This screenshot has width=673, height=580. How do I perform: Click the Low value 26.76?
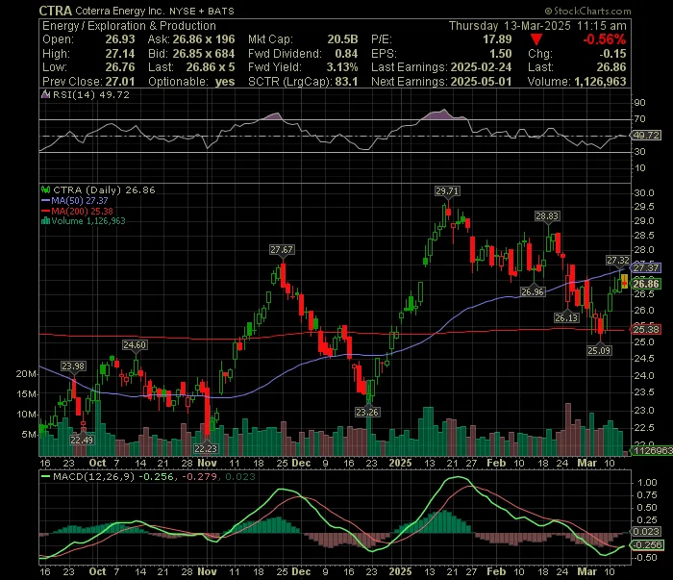pos(120,67)
